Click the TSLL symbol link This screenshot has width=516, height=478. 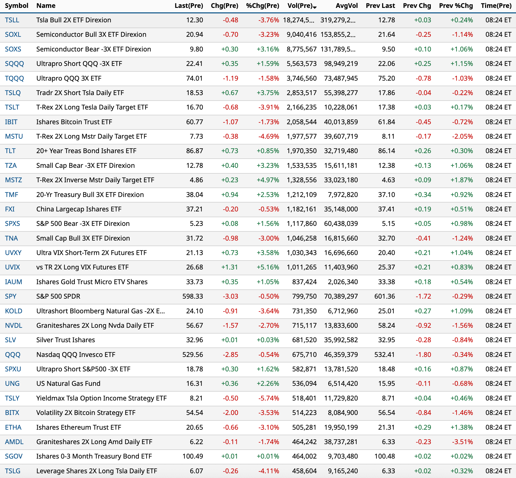click(x=12, y=20)
